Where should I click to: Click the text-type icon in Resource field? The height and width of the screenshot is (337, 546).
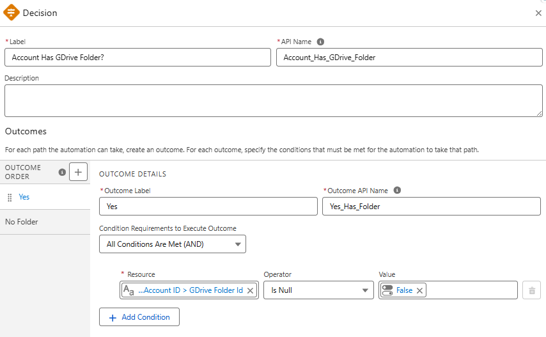tap(129, 290)
